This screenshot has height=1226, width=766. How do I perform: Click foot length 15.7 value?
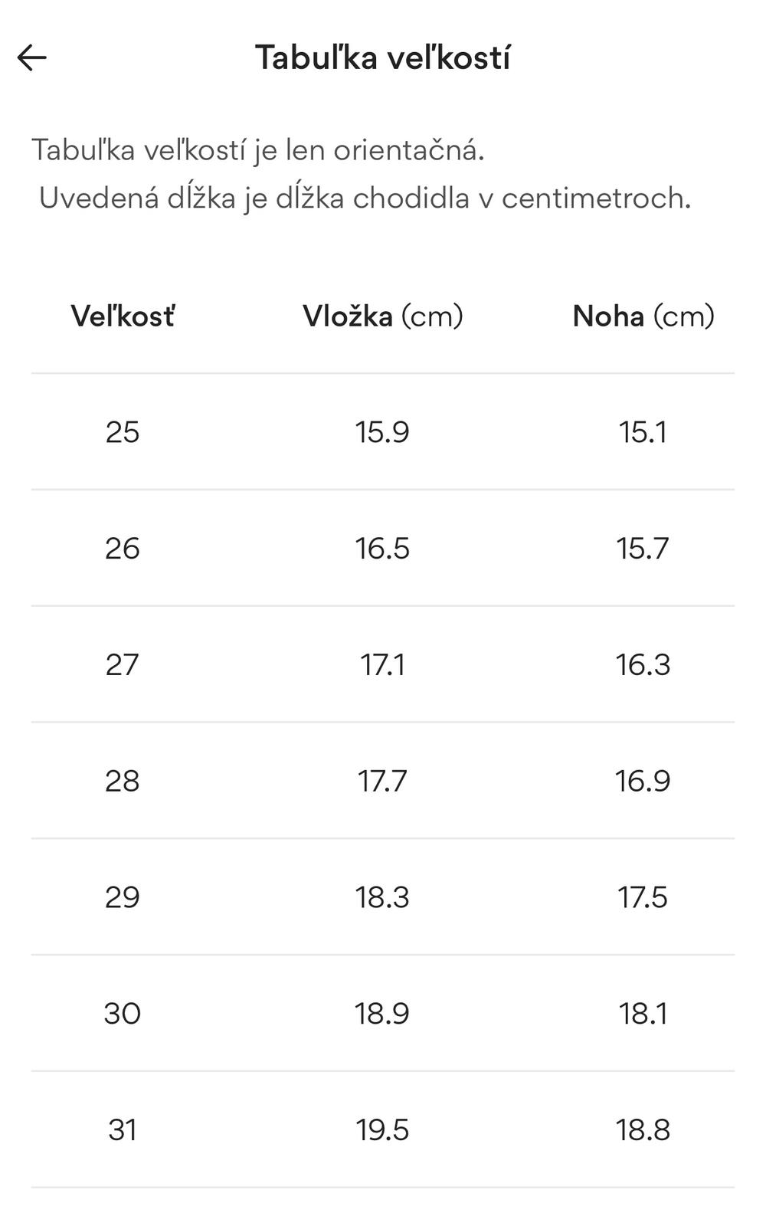[643, 549]
